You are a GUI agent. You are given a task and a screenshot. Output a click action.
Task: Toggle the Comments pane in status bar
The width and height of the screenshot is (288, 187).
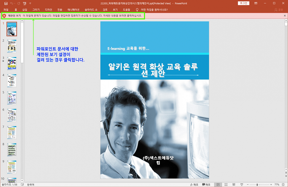click(206, 184)
